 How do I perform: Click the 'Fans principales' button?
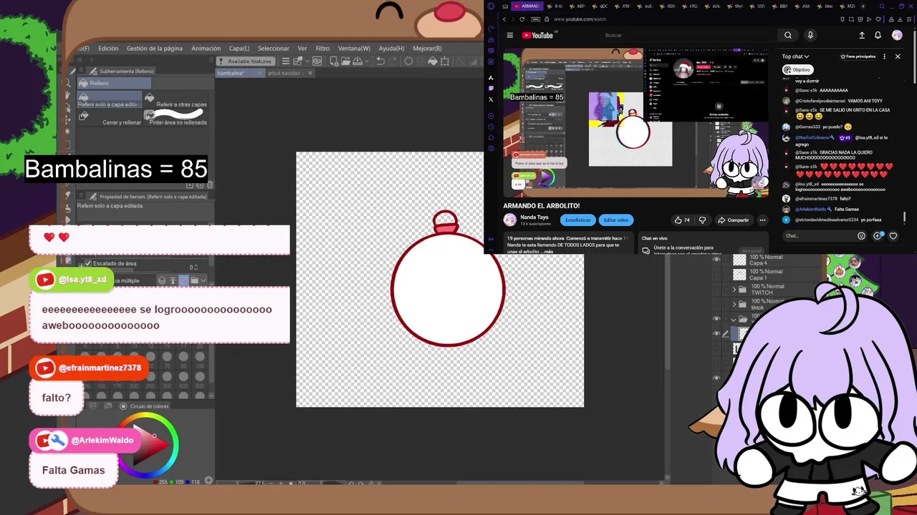click(x=858, y=57)
